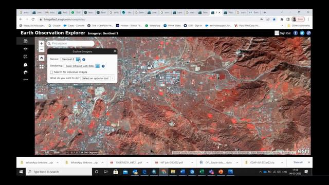Click the Find a place search box
The width and height of the screenshot is (329, 185).
[70, 43]
